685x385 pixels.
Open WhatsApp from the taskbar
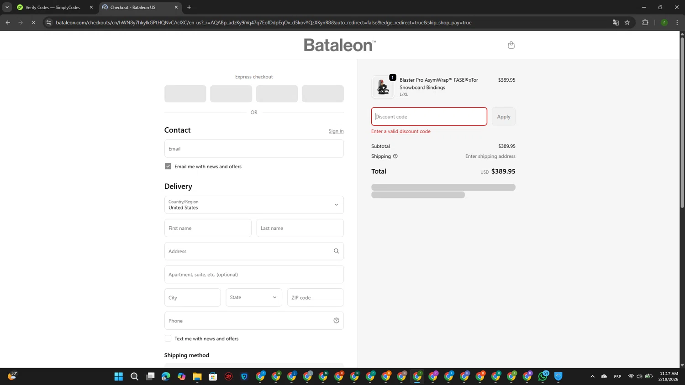tap(543, 376)
